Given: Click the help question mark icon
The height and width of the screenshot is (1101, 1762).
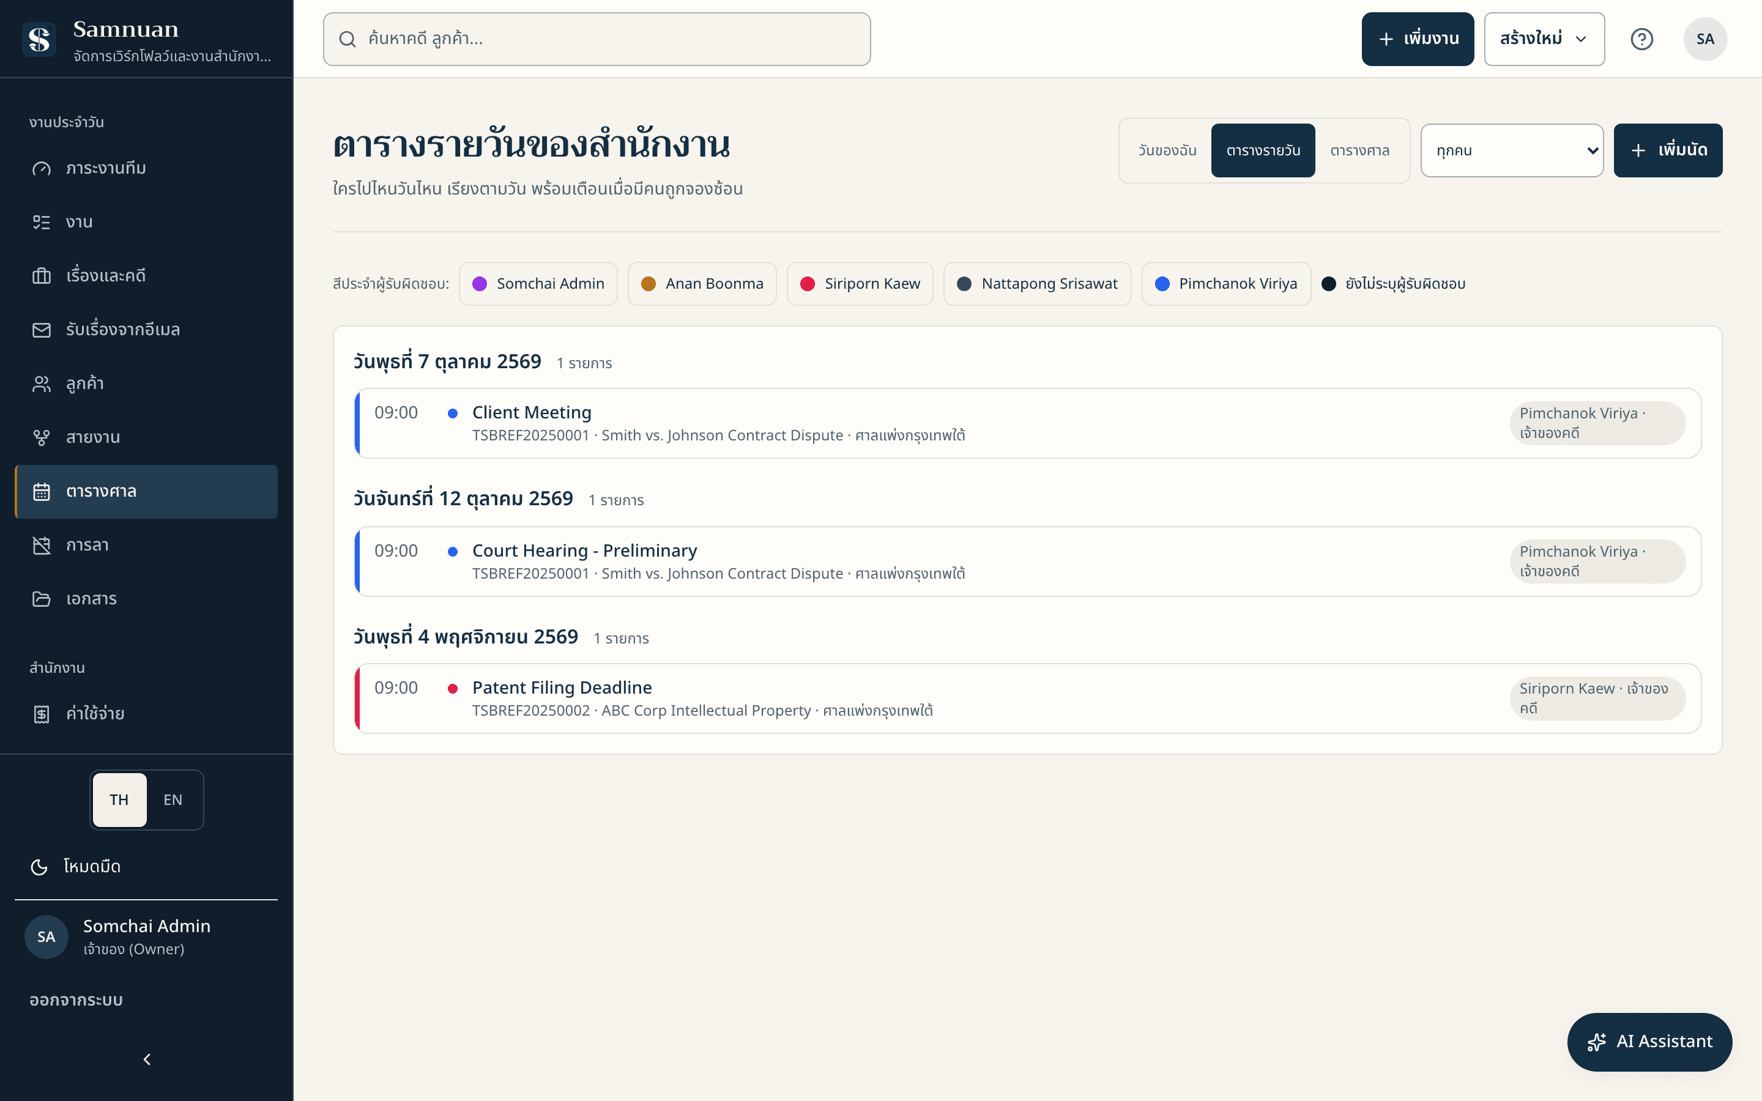Looking at the screenshot, I should coord(1641,39).
